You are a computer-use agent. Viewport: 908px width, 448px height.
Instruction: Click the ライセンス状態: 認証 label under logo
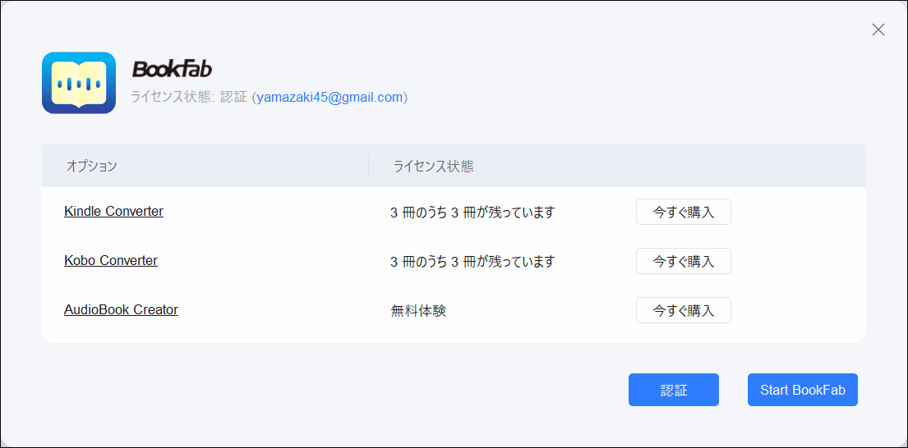pyautogui.click(x=189, y=97)
